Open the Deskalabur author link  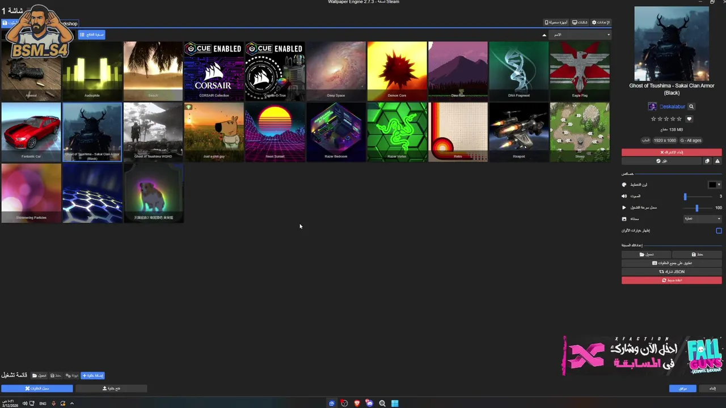672,107
